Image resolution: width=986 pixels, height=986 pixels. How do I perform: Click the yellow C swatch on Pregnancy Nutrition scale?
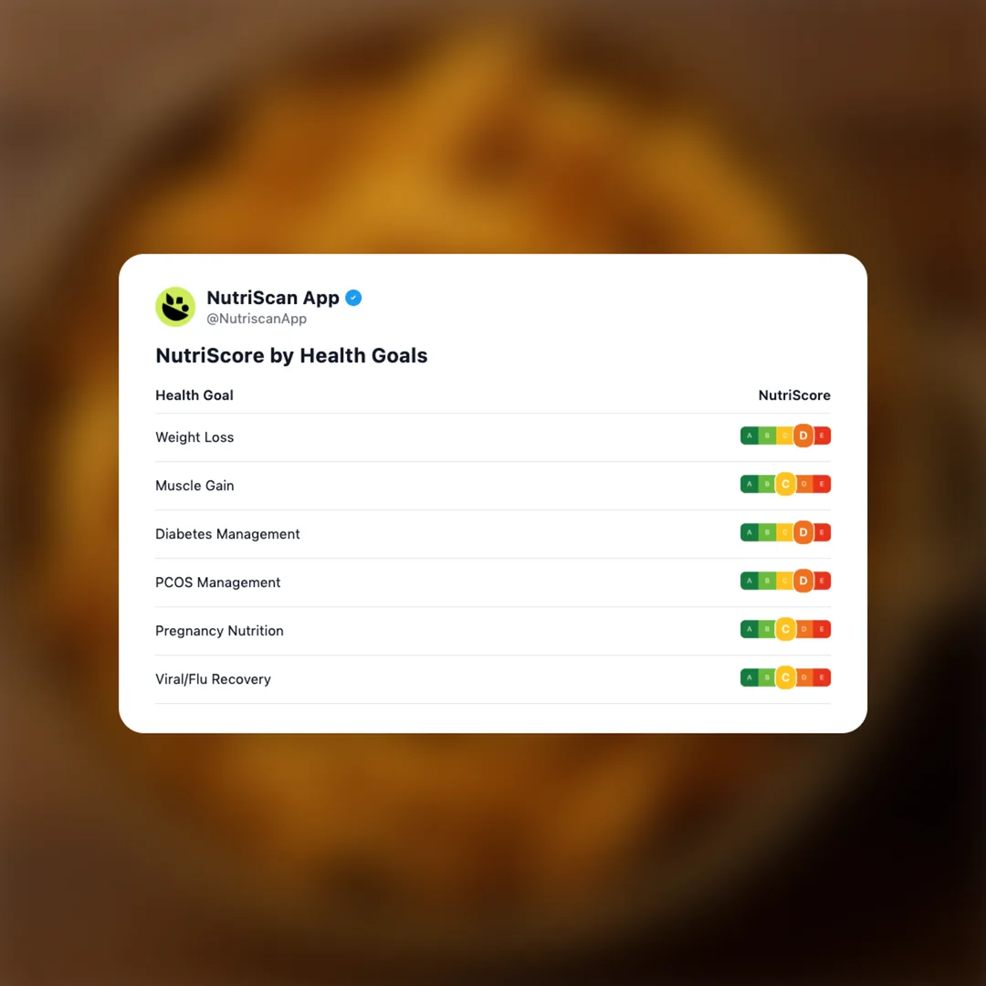coord(785,629)
